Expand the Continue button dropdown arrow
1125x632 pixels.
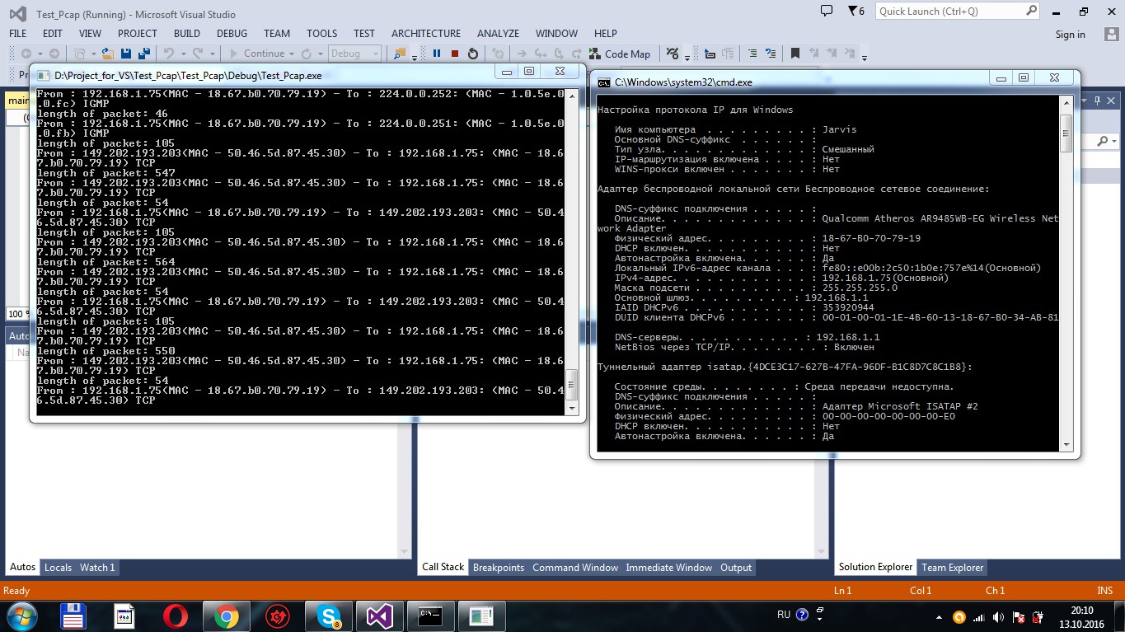pyautogui.click(x=292, y=54)
